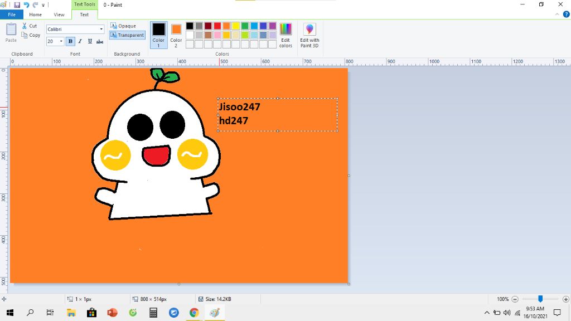Open Calculator from the taskbar
Viewport: 571px width, 321px height.
[153, 313]
